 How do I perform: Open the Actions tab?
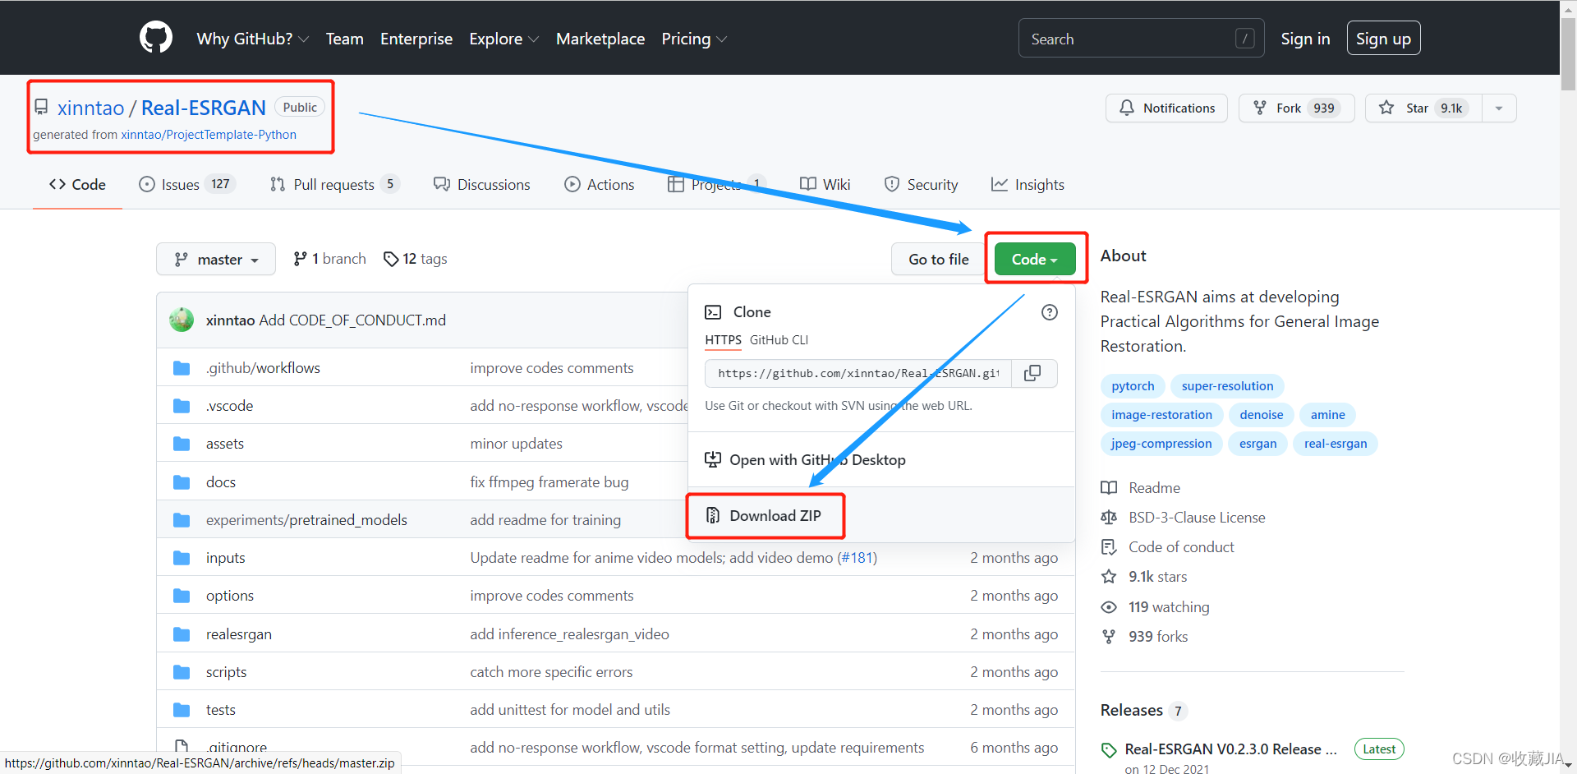click(x=600, y=185)
